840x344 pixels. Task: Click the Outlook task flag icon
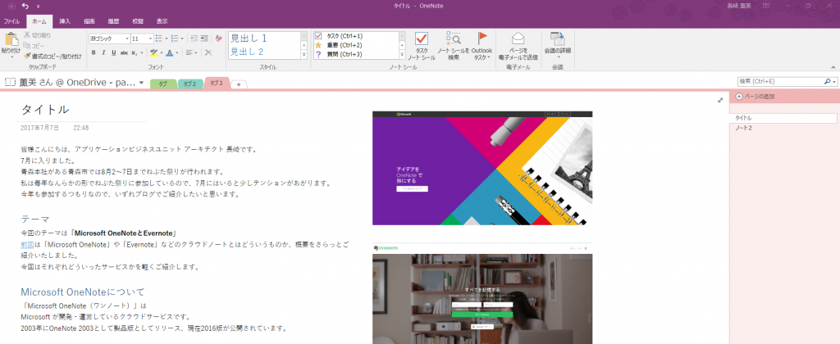482,41
